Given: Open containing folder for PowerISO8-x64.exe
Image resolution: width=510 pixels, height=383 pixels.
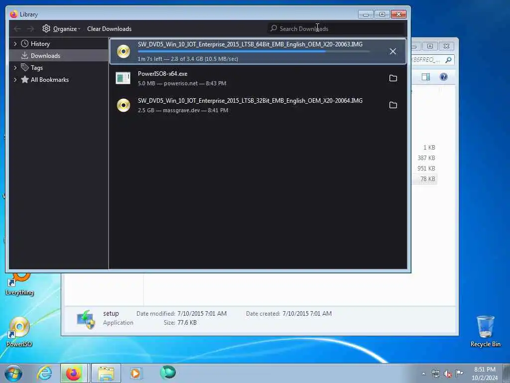Looking at the screenshot, I should tap(393, 78).
